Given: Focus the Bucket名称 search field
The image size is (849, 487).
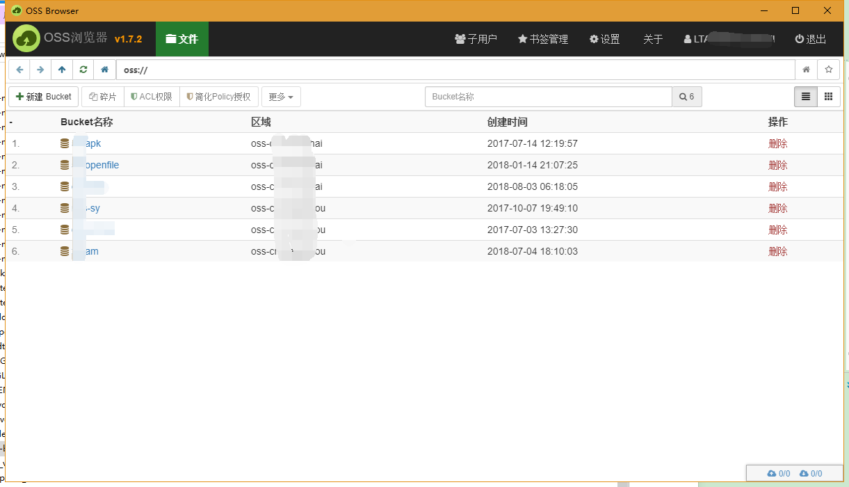Looking at the screenshot, I should pyautogui.click(x=549, y=97).
